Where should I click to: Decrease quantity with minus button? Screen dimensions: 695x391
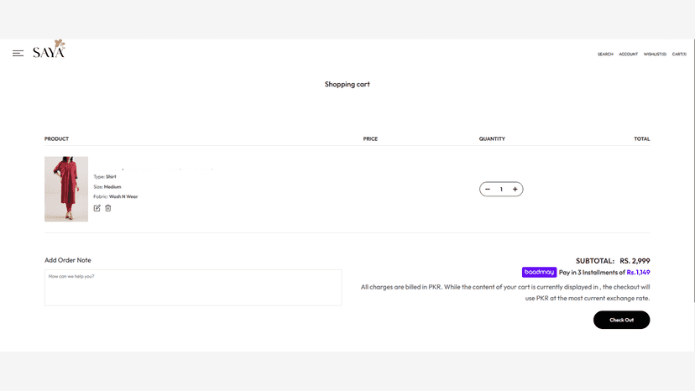pos(488,190)
